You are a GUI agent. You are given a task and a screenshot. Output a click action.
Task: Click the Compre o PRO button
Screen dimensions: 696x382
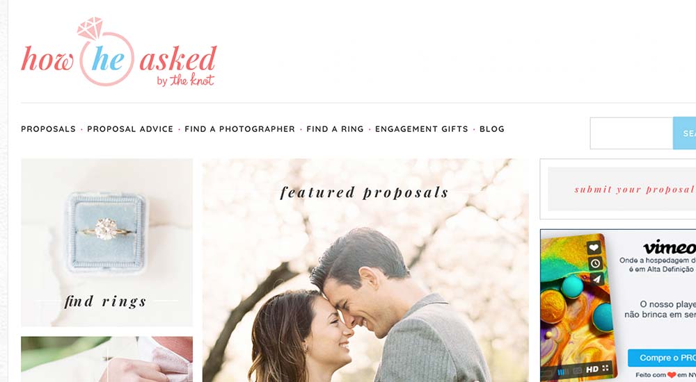[662, 358]
